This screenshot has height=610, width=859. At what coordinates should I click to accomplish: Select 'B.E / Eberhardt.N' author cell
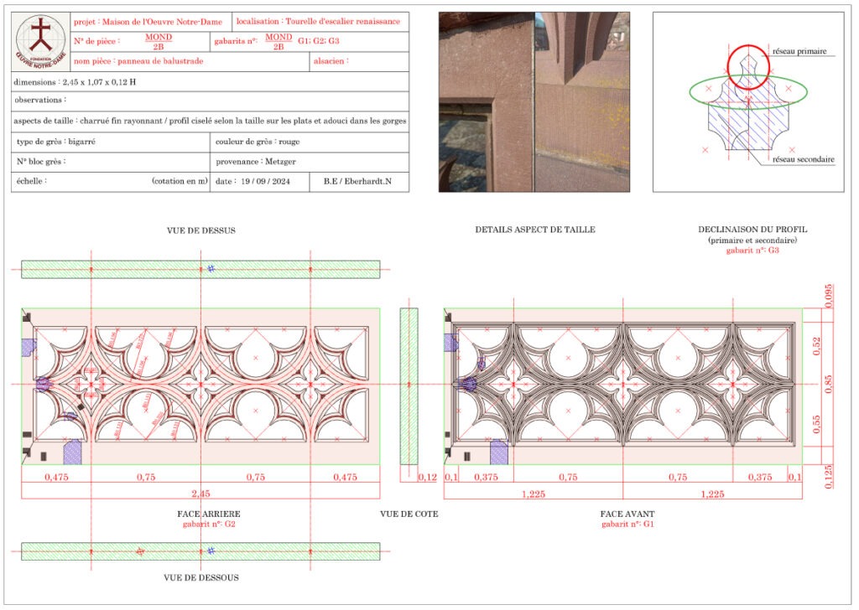click(359, 182)
